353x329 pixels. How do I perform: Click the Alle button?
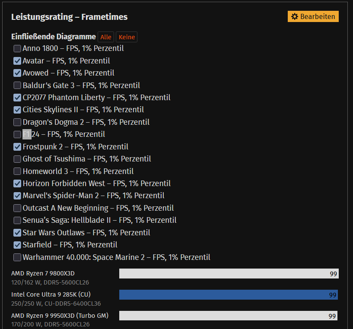coord(106,37)
